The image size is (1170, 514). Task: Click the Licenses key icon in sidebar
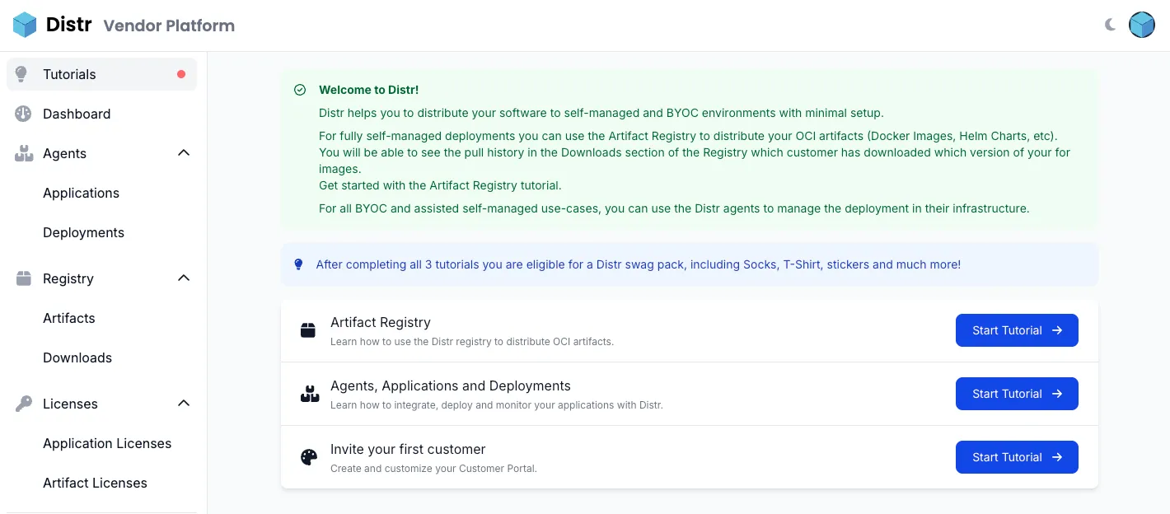pos(24,404)
